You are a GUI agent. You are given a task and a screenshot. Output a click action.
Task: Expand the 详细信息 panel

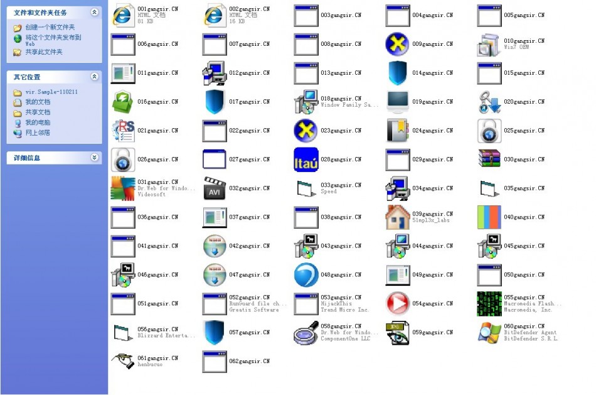tap(94, 157)
